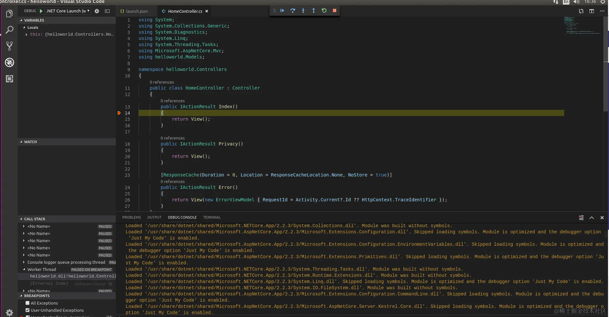Expand the first <No Name> thread
This screenshot has width=609, height=317.
click(24, 226)
